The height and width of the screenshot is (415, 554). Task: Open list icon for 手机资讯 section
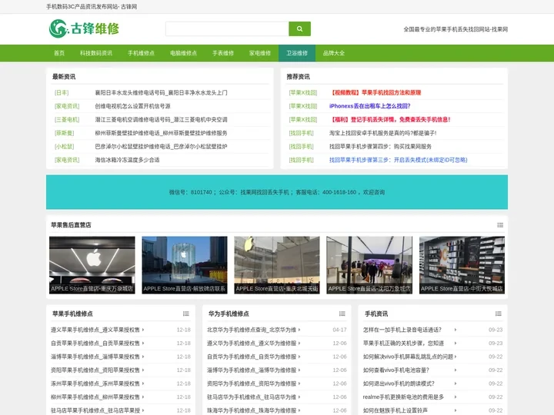(x=498, y=314)
